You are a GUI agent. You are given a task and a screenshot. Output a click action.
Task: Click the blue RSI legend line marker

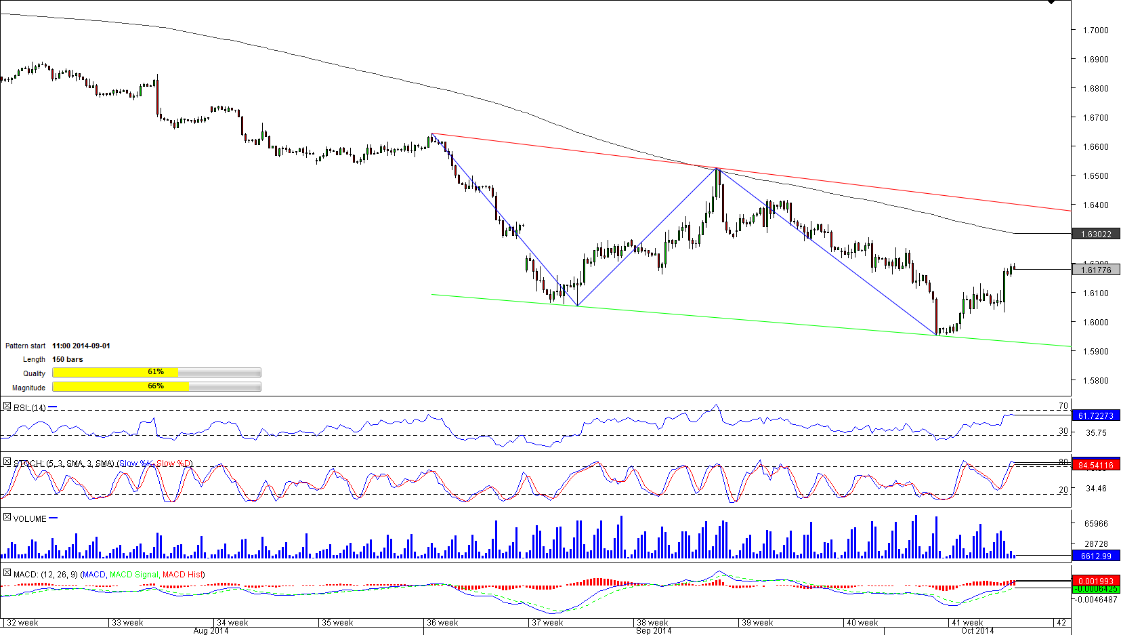pyautogui.click(x=53, y=407)
